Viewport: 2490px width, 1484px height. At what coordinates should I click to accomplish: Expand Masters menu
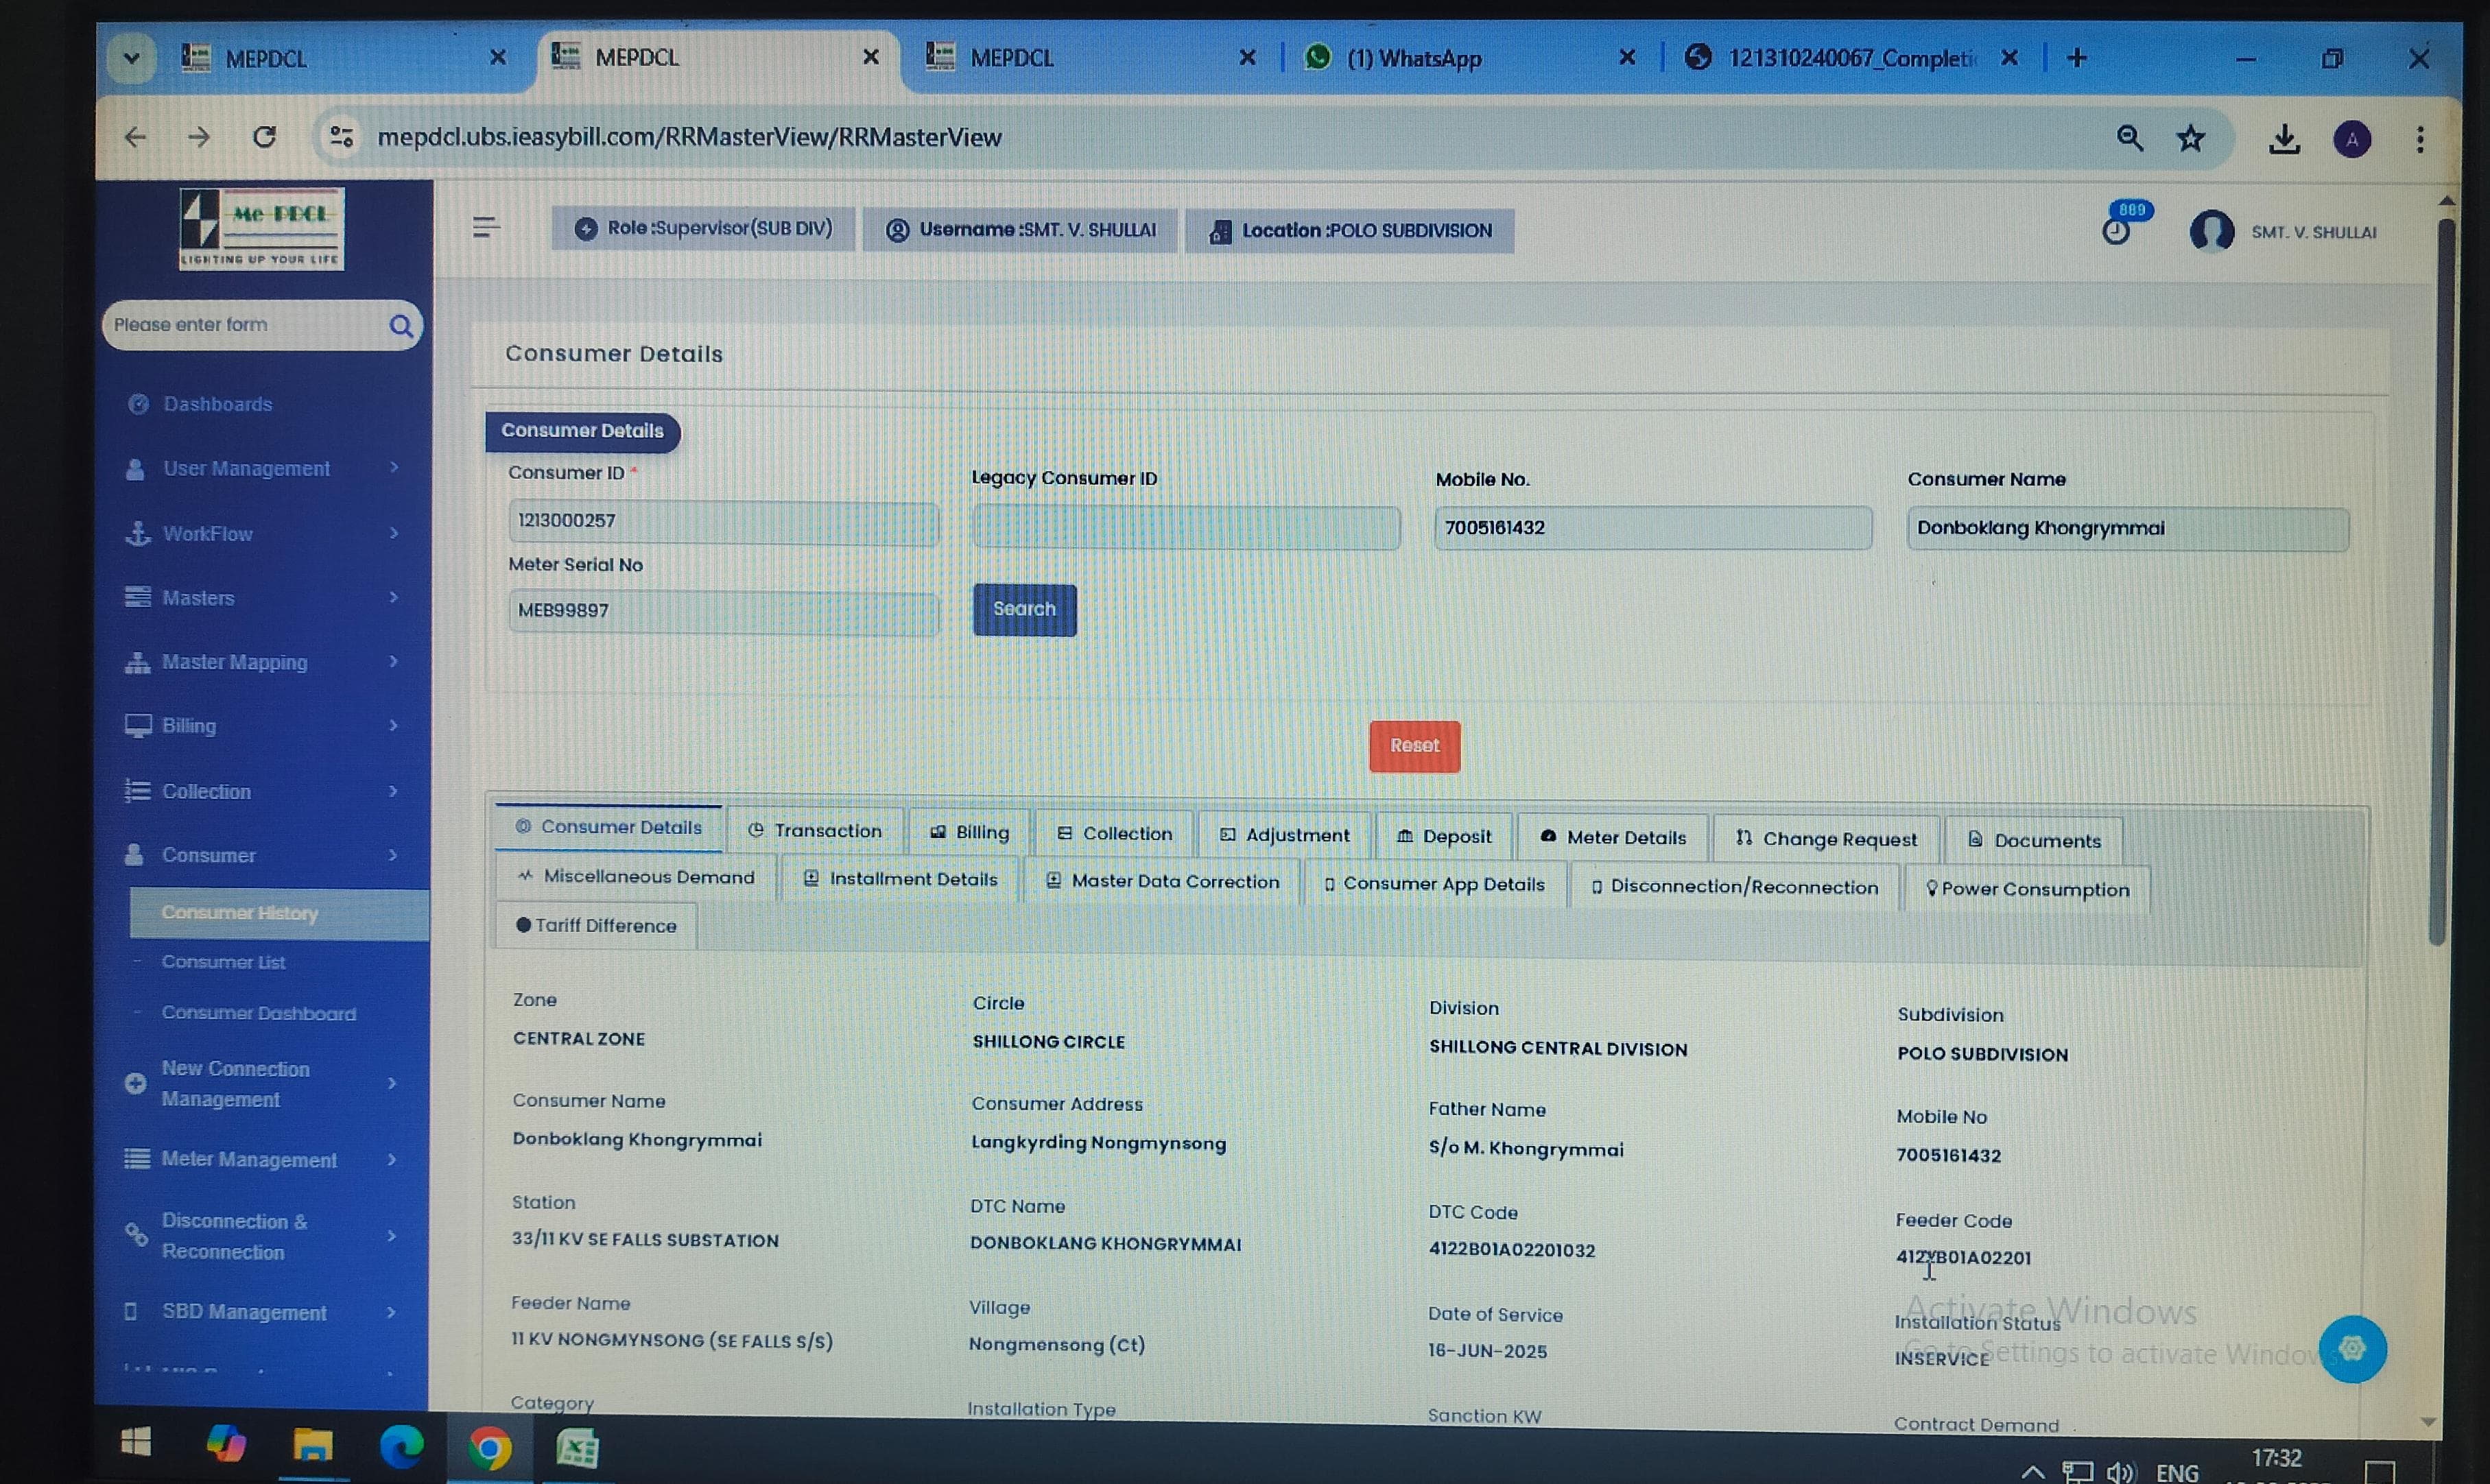[x=263, y=598]
